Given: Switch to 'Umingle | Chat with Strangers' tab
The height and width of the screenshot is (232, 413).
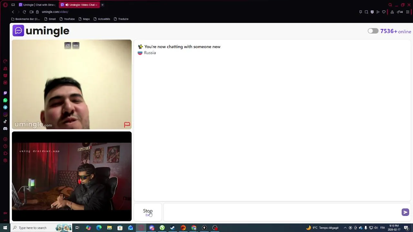Looking at the screenshot, I should (x=37, y=5).
